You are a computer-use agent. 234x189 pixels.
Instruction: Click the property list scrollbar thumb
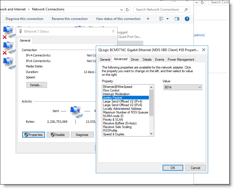click(x=151, y=103)
